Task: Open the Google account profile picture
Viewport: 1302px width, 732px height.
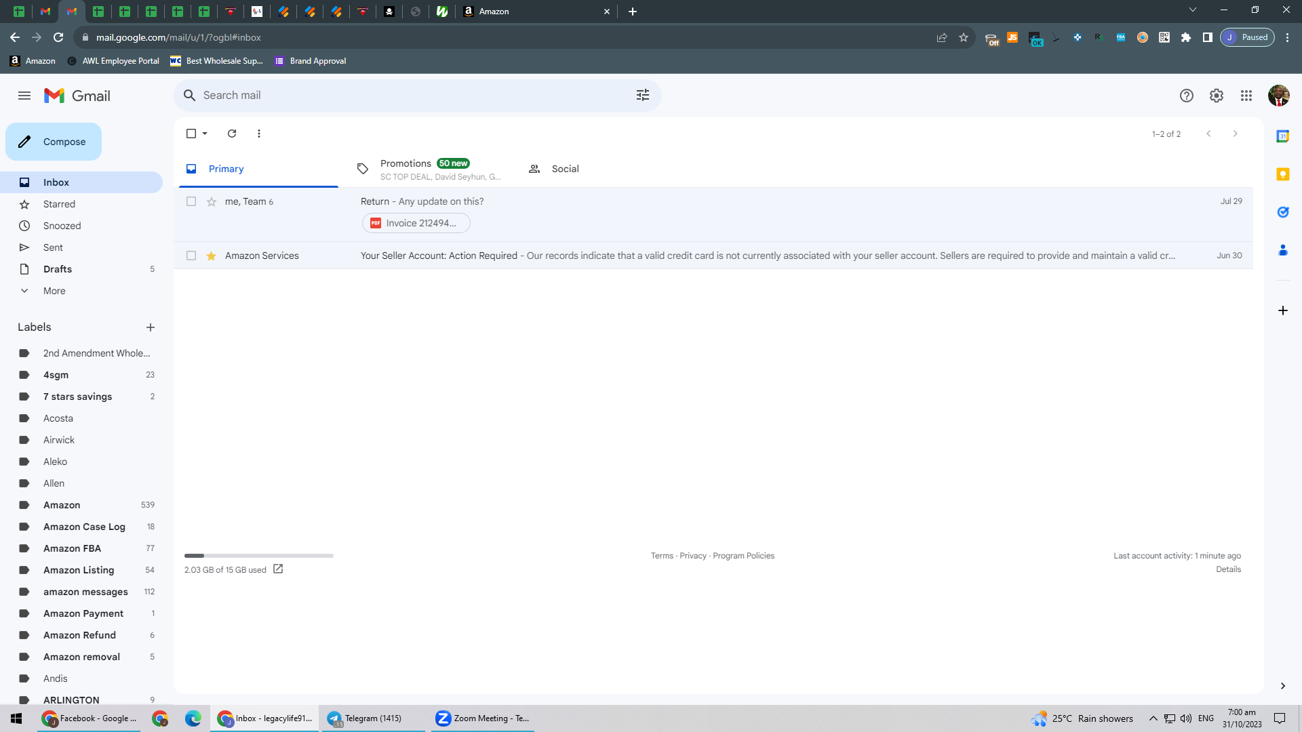Action: coord(1279,96)
